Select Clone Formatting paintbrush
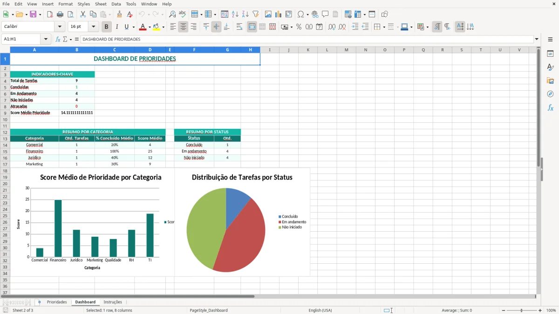Screen dimensions: 559x314 [120, 14]
